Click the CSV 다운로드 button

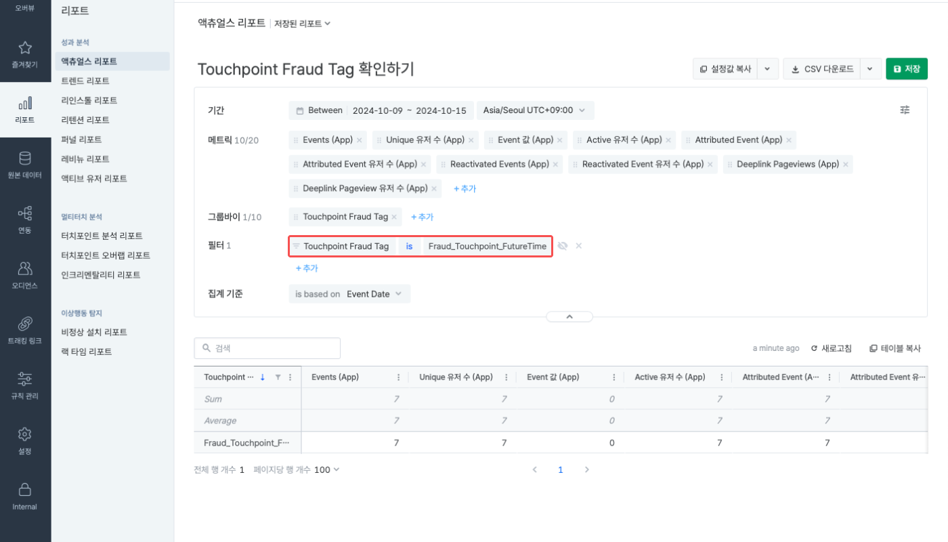pyautogui.click(x=822, y=69)
